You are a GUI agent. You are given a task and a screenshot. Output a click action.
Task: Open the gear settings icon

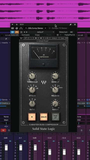point(58,35)
